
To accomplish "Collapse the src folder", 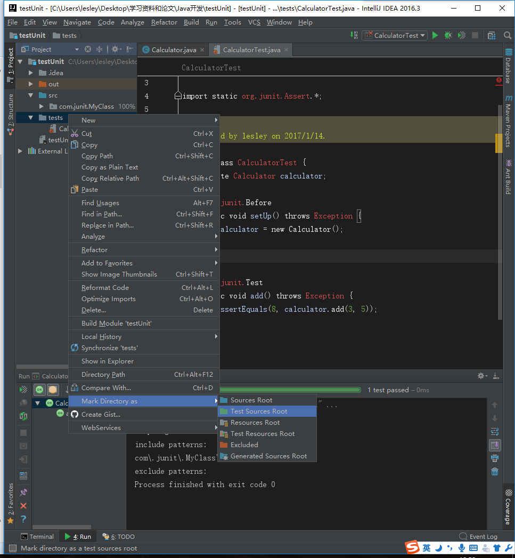I will coord(31,95).
